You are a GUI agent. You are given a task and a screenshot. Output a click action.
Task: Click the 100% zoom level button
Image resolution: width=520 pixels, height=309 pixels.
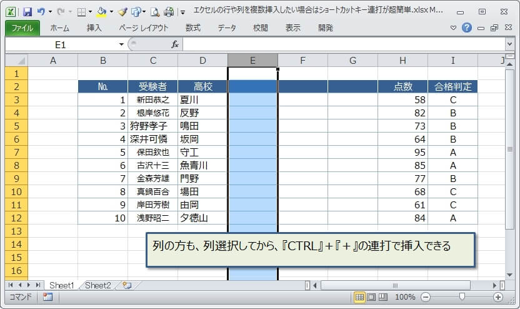point(405,297)
